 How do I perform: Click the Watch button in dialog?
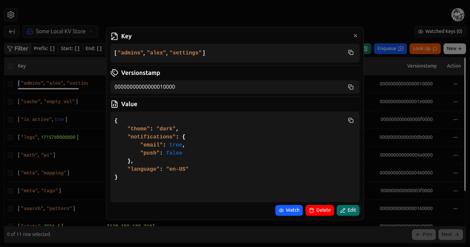(289, 210)
